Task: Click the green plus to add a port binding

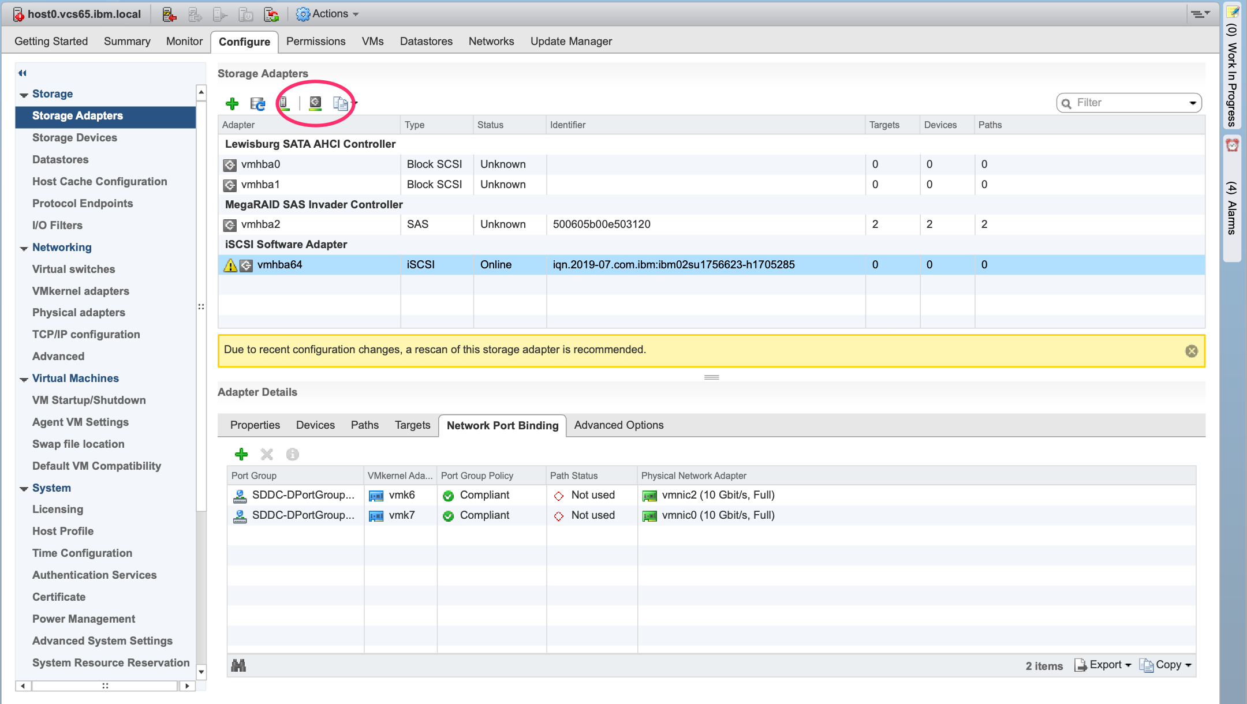Action: (241, 455)
